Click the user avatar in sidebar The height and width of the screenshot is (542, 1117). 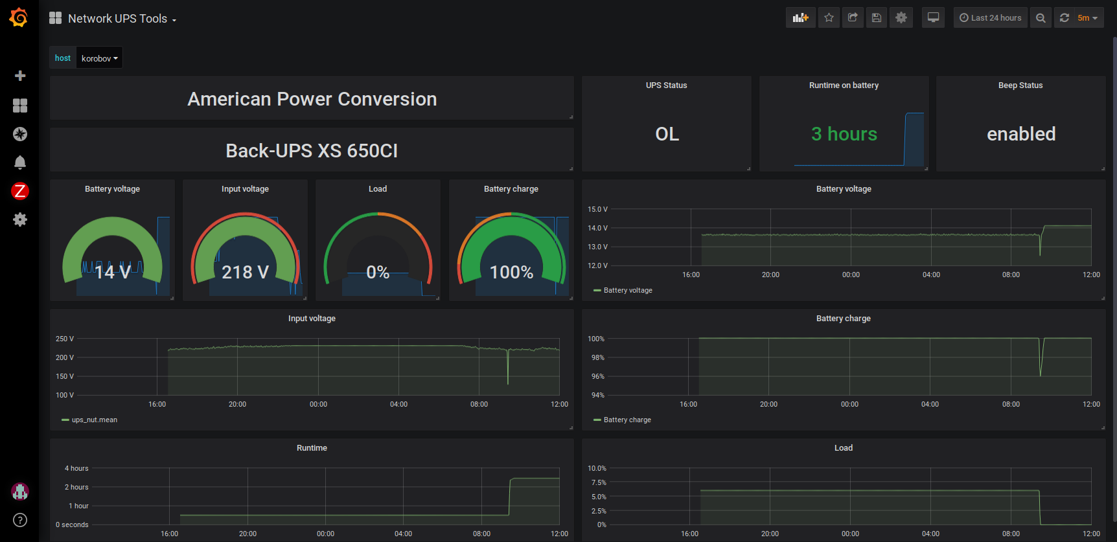pyautogui.click(x=20, y=491)
